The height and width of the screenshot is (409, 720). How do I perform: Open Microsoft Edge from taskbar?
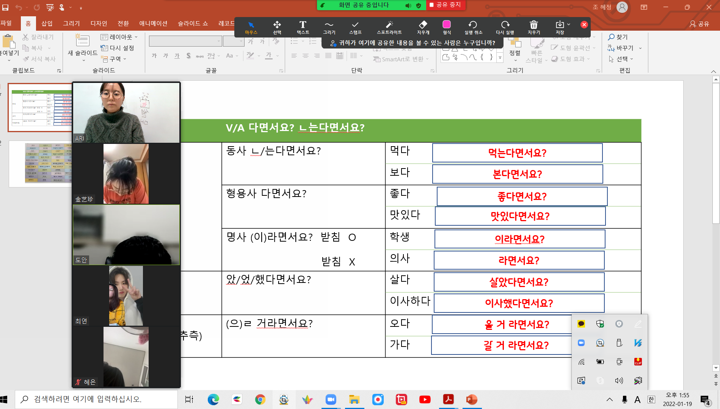point(213,400)
